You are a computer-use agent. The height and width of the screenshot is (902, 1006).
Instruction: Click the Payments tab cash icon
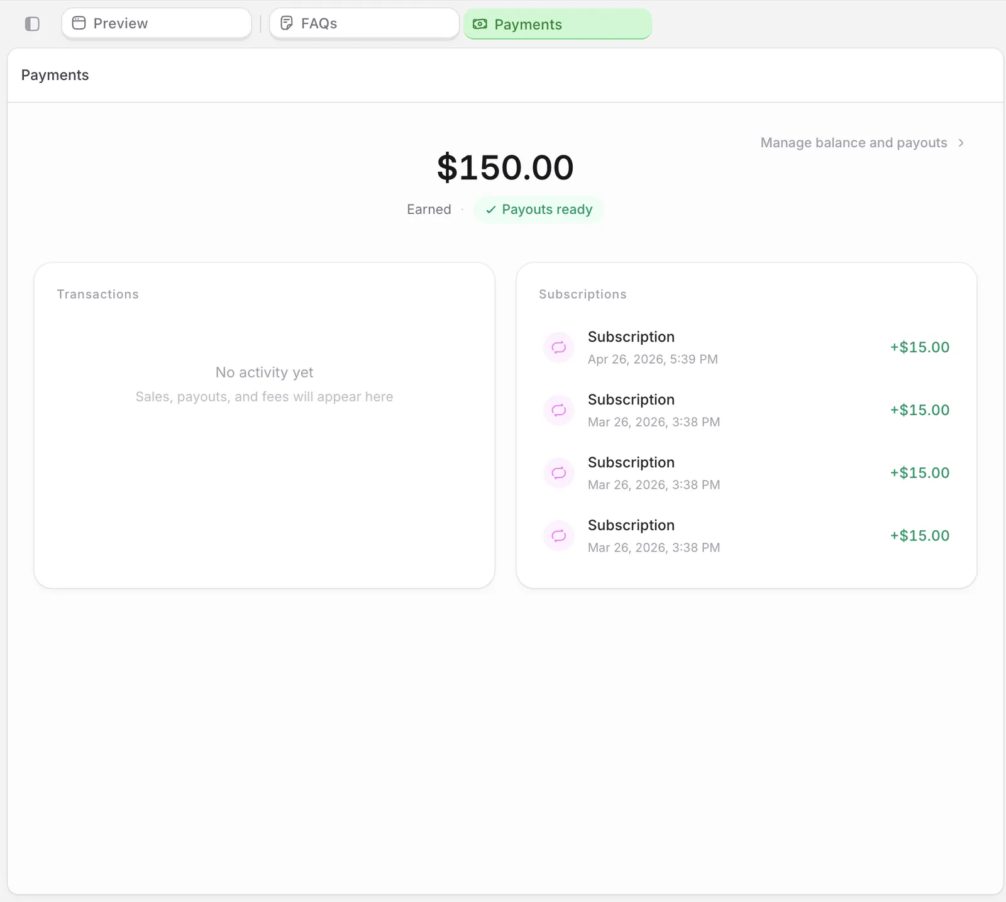[x=480, y=24]
